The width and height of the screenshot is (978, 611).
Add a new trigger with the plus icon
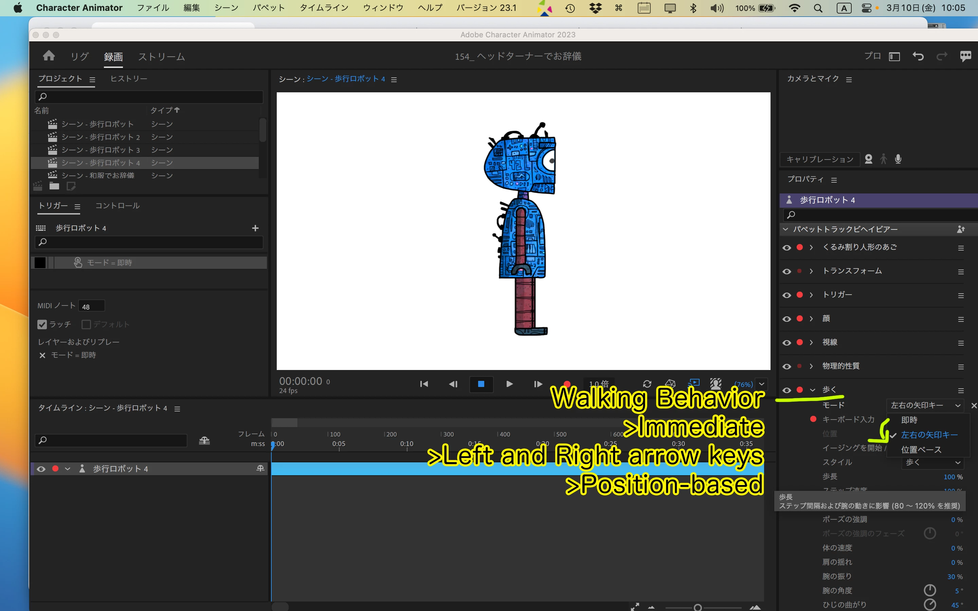(255, 228)
